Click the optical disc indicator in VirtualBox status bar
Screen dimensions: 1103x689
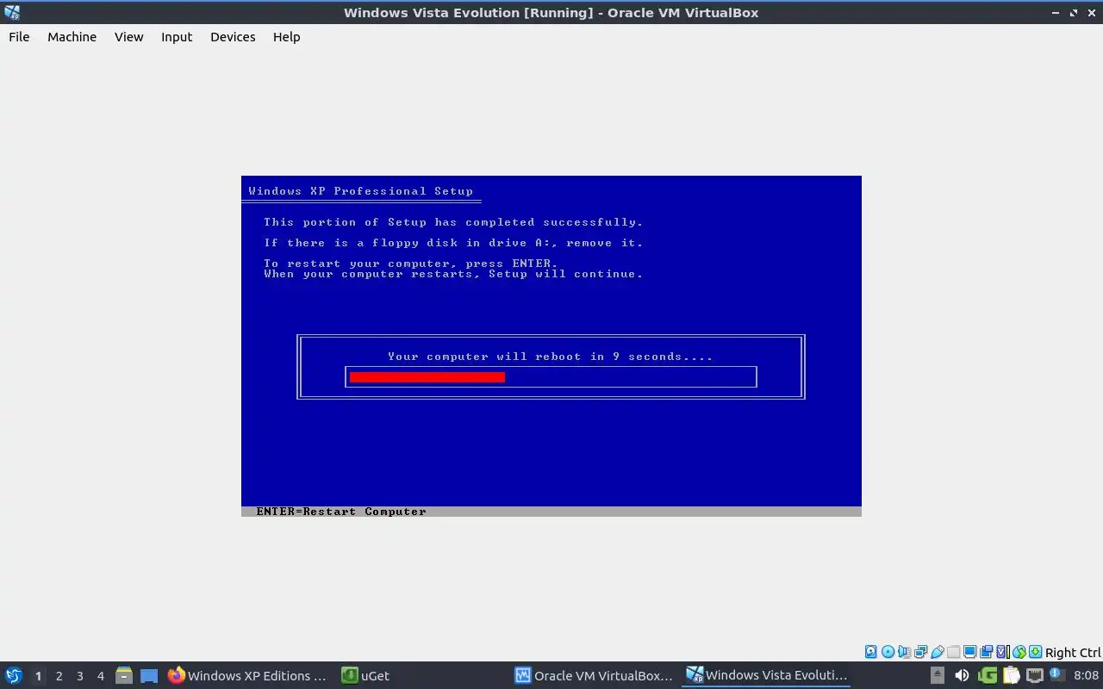pos(888,652)
